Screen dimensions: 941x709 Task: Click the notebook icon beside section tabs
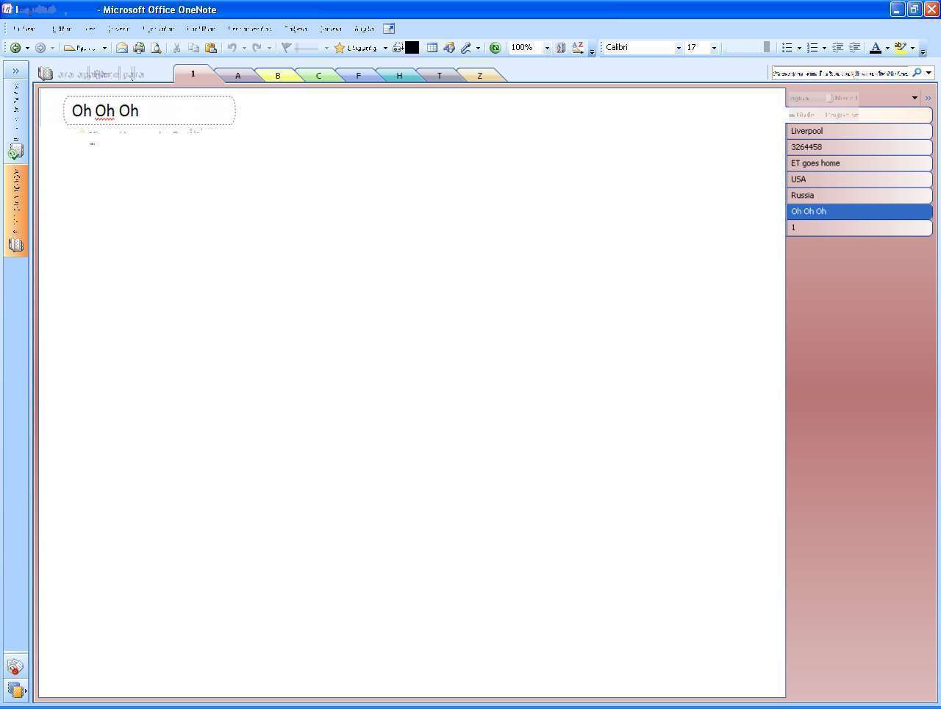[x=46, y=74]
